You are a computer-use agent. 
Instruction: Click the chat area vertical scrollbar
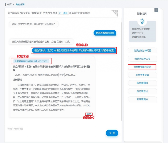[x=121, y=71]
